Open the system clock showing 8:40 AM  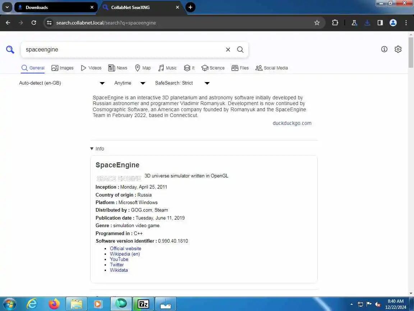pyautogui.click(x=396, y=304)
